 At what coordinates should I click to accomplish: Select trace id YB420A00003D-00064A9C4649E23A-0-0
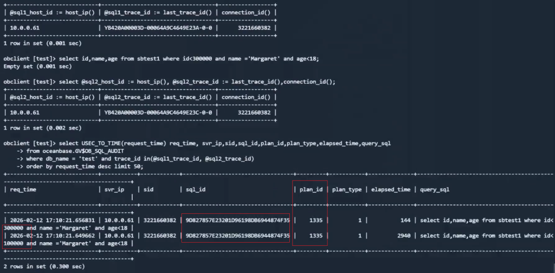pos(158,27)
